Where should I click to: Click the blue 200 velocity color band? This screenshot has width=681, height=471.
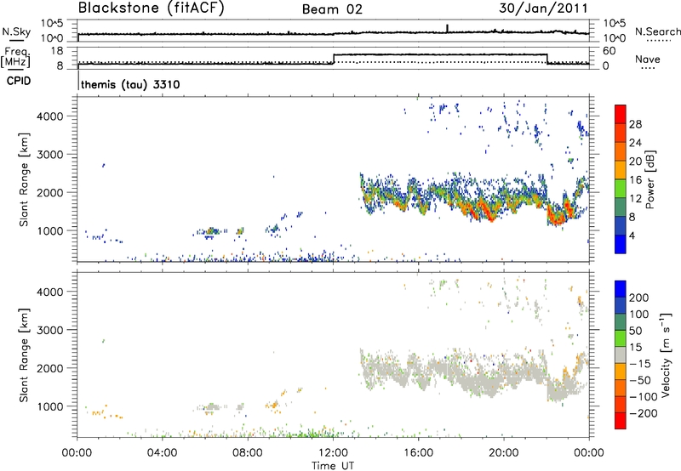tap(621, 289)
